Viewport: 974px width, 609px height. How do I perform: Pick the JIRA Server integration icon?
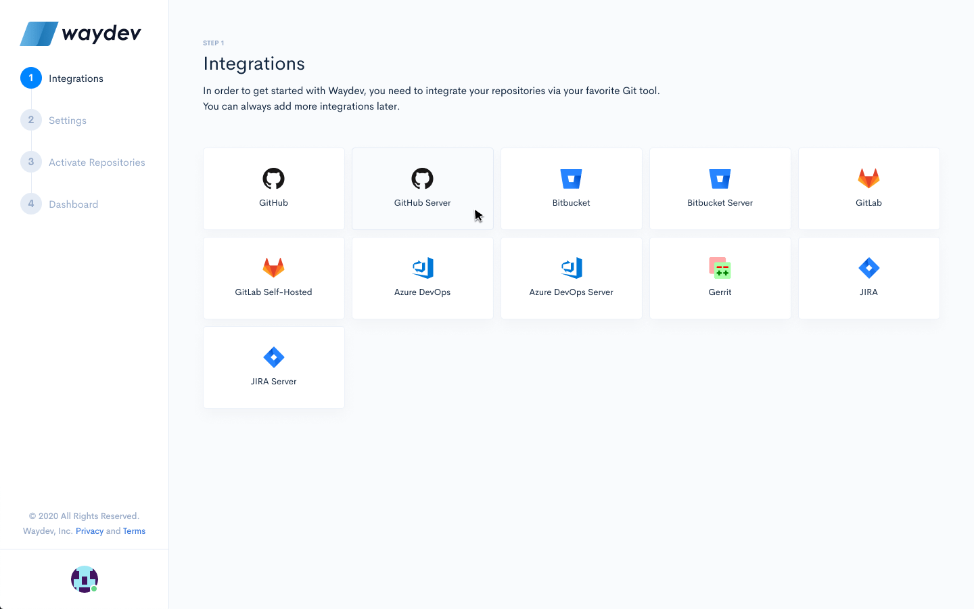273,357
